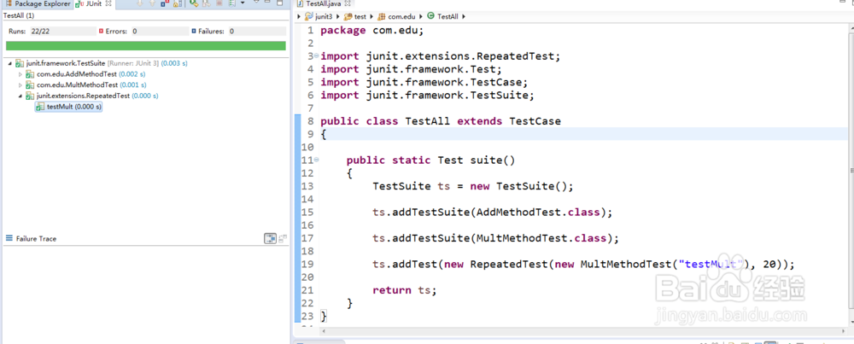Image resolution: width=854 pixels, height=344 pixels.
Task: Rerun failed tests first
Action: (207, 3)
